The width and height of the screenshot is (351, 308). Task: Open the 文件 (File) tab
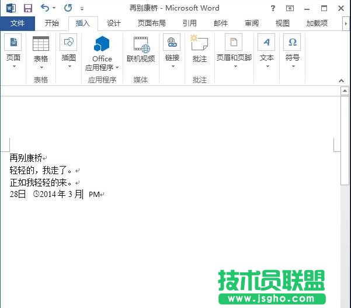(18, 23)
